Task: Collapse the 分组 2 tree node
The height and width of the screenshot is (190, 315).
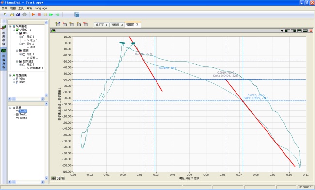Action: 20,44
